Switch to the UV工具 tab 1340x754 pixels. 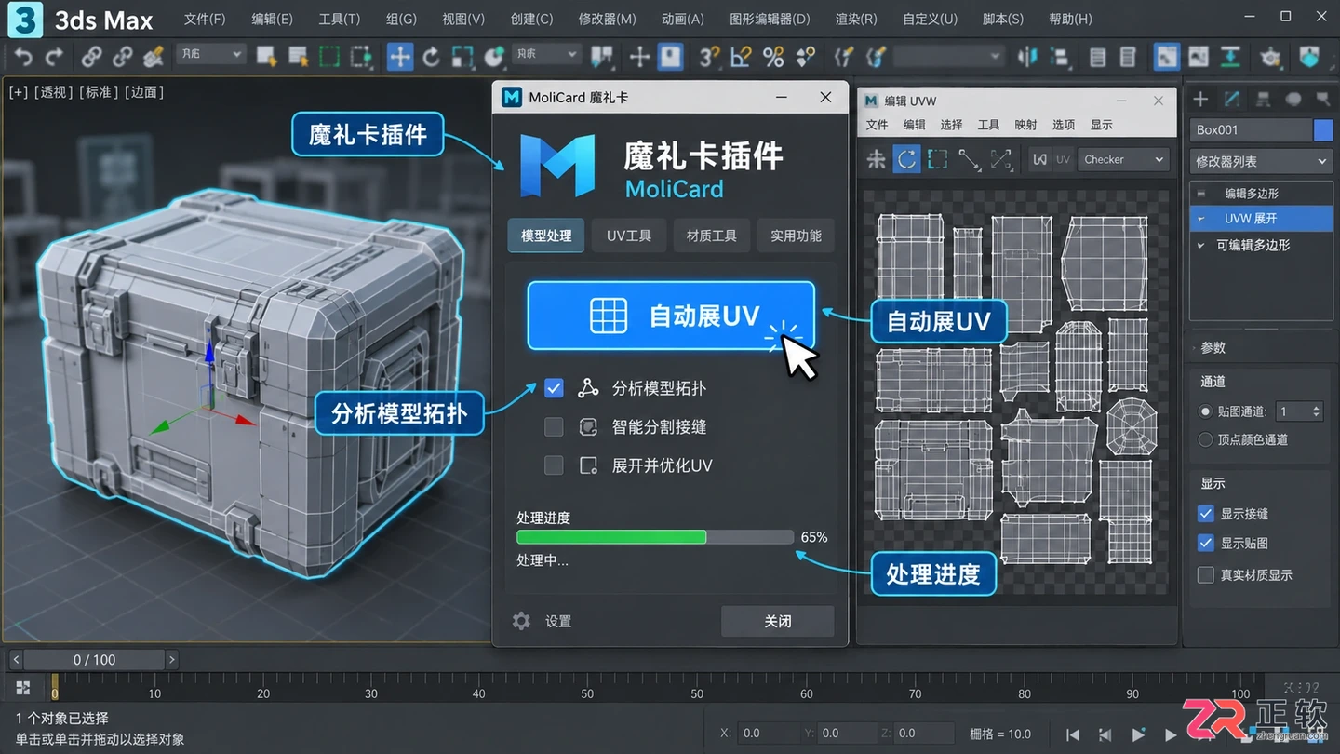[629, 236]
